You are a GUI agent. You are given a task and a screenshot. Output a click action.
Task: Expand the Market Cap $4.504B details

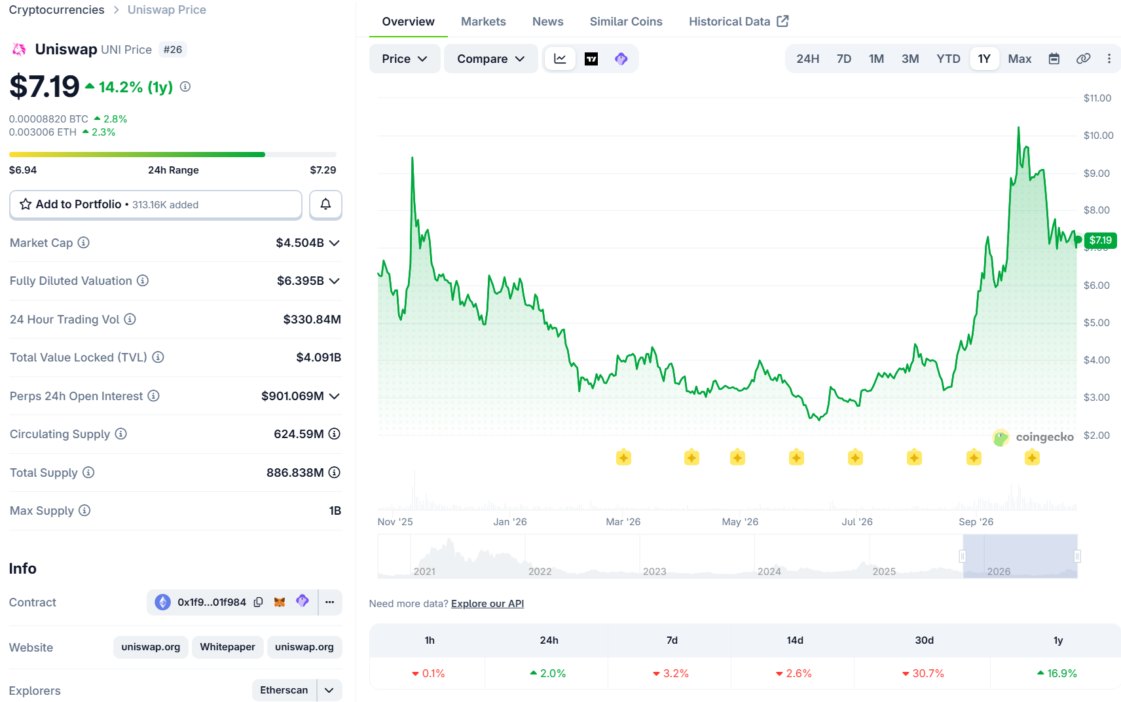(335, 243)
